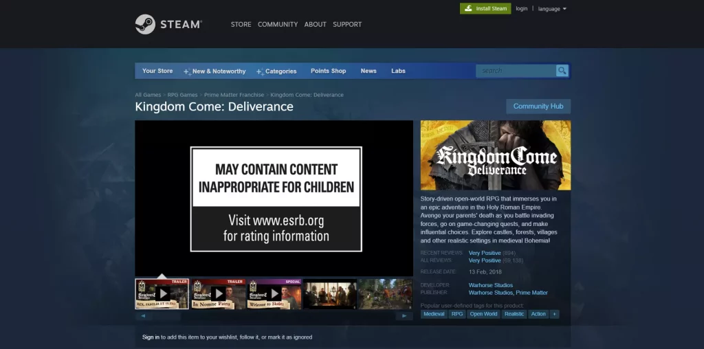
Task: Go to Points Shop tab
Action: (328, 71)
